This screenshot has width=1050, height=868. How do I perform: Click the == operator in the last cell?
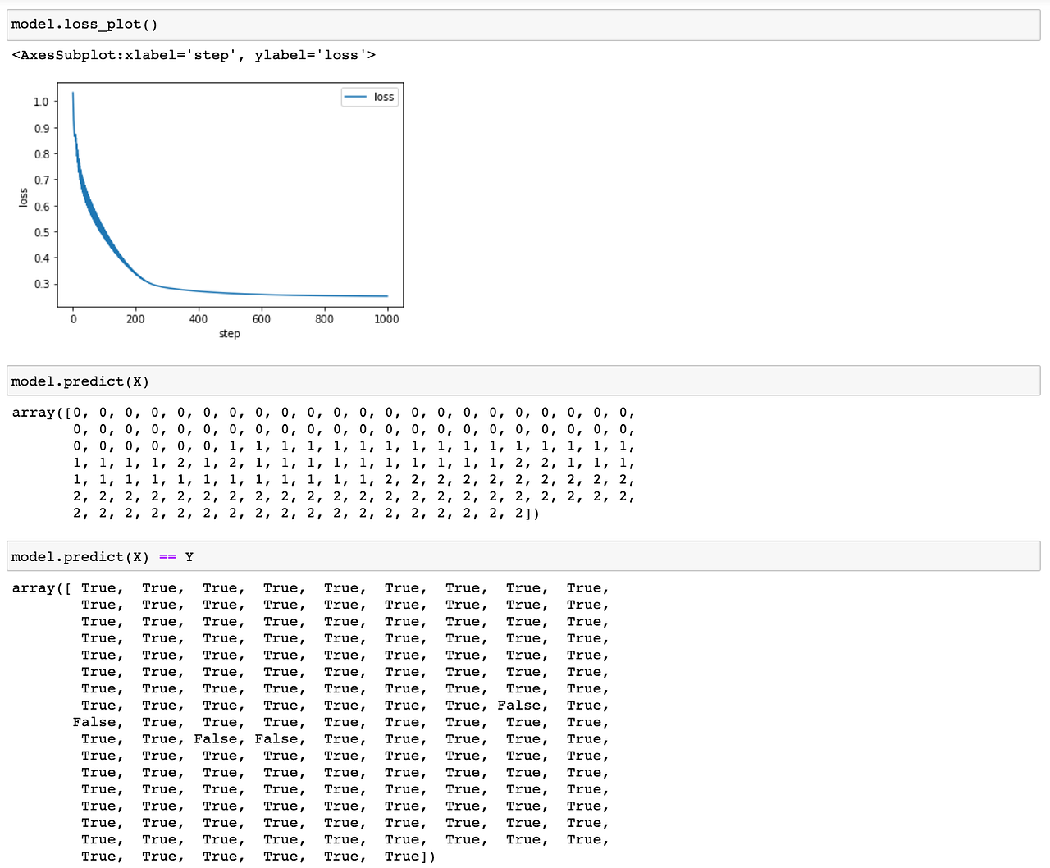[x=167, y=556]
